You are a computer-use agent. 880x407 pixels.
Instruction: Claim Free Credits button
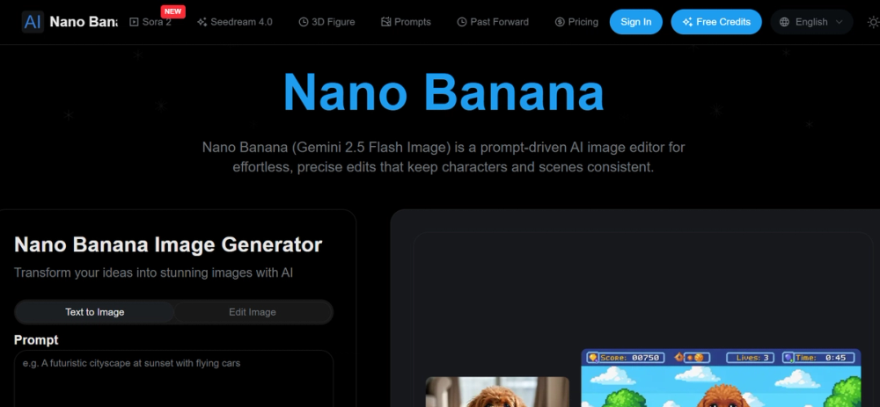pyautogui.click(x=716, y=22)
